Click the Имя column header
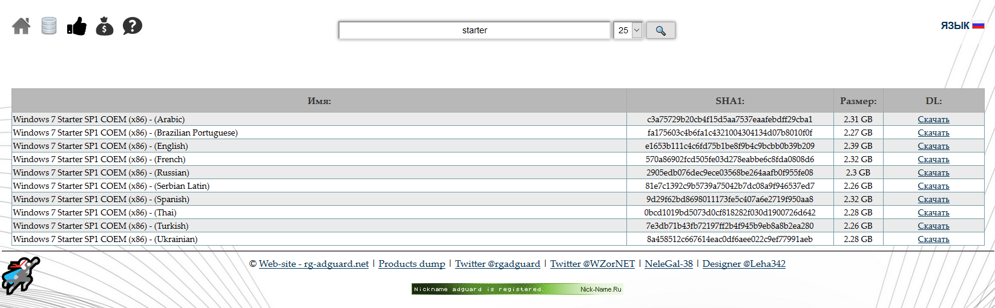Viewport: 995px width, 308px height. tap(319, 101)
